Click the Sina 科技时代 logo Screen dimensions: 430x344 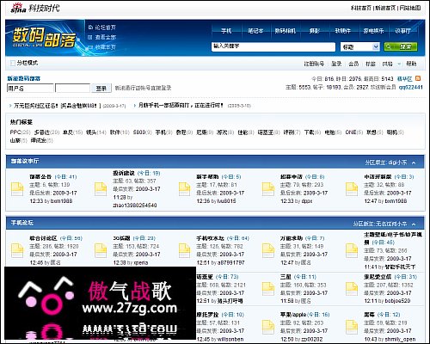pyautogui.click(x=35, y=8)
